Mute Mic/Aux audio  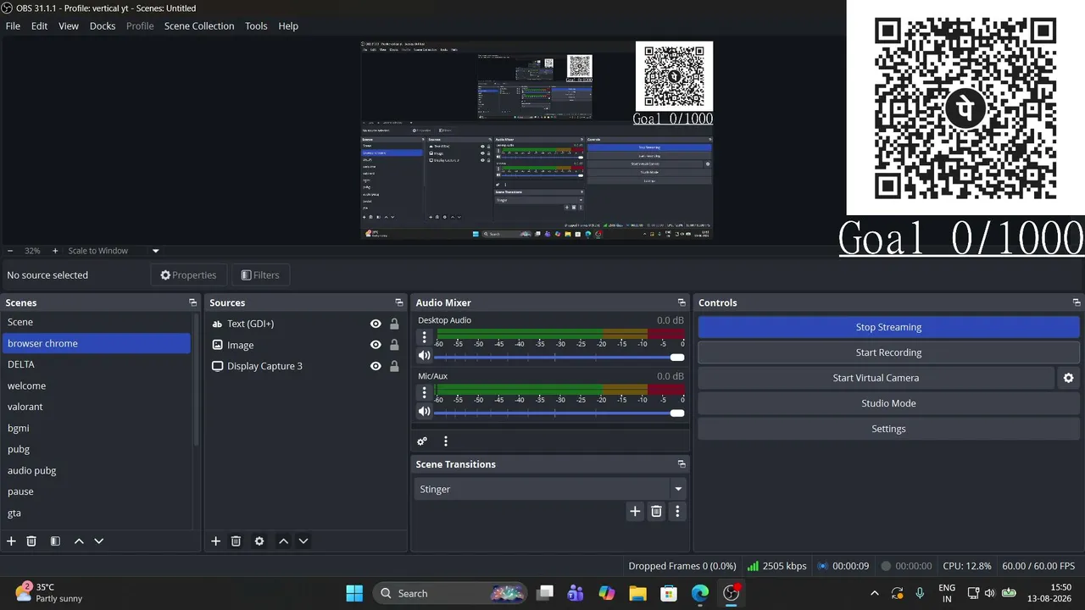tap(425, 412)
